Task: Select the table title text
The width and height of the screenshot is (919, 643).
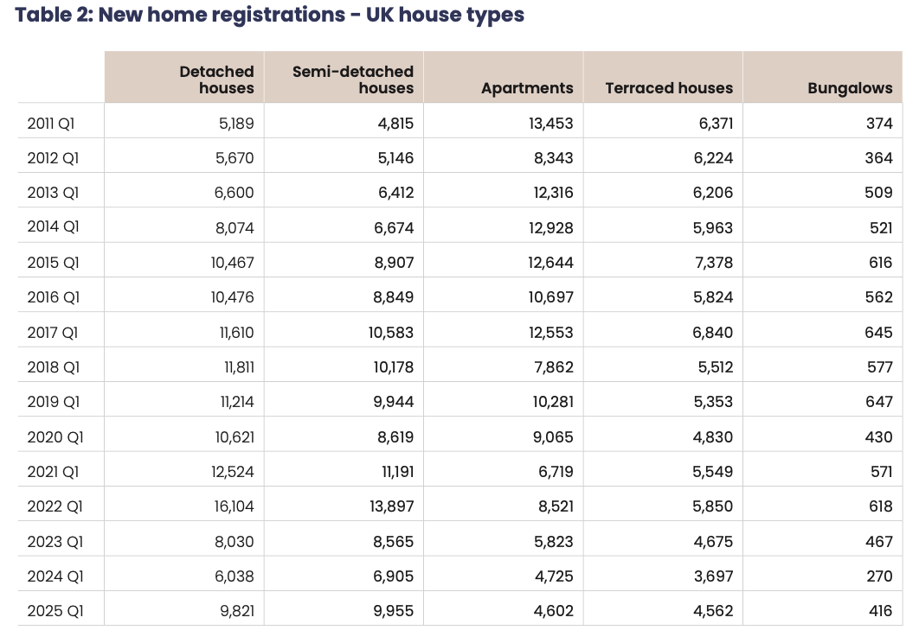Action: (x=270, y=15)
